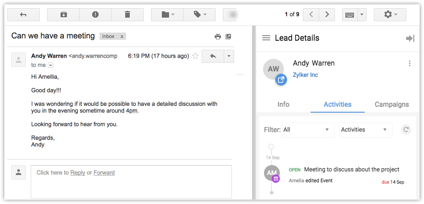Refresh the activities list
The image size is (424, 204).
point(406,130)
